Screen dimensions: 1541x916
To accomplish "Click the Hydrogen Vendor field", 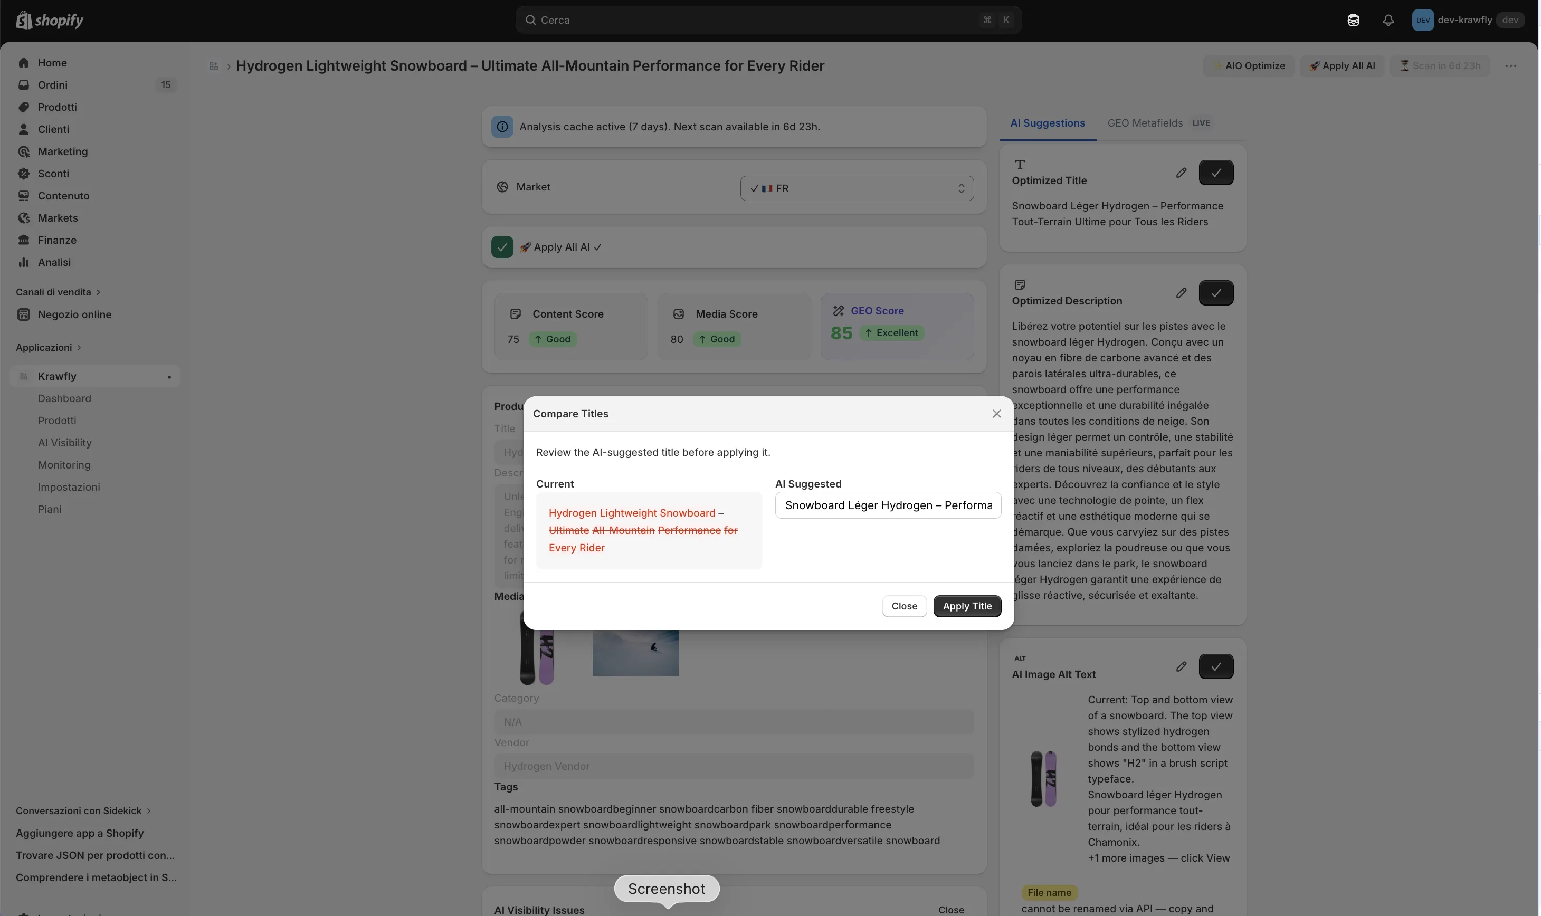I will point(734,766).
